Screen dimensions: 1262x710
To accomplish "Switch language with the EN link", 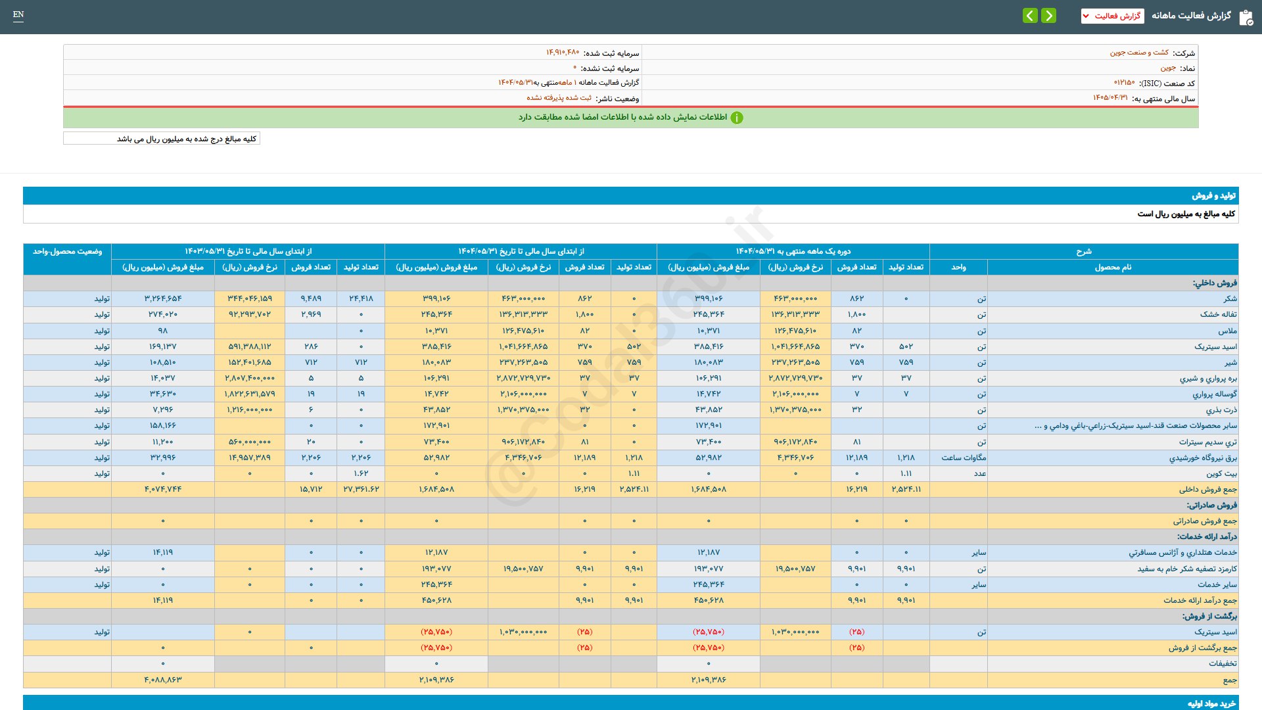I will tap(18, 14).
